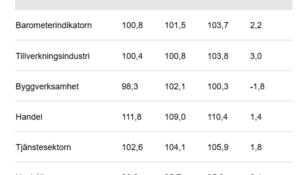This screenshot has height=175, width=307.
Task: Select value 103,7 in Barometerindikatorn row
Action: [x=218, y=25]
